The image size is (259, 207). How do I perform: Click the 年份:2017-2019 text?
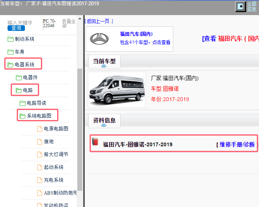click(x=170, y=99)
